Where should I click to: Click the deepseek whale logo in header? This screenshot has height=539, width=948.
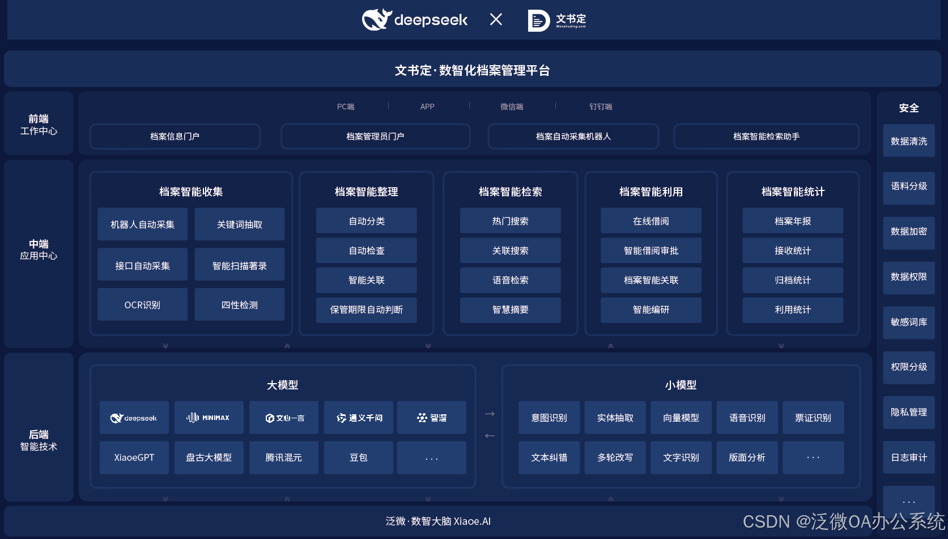[377, 20]
